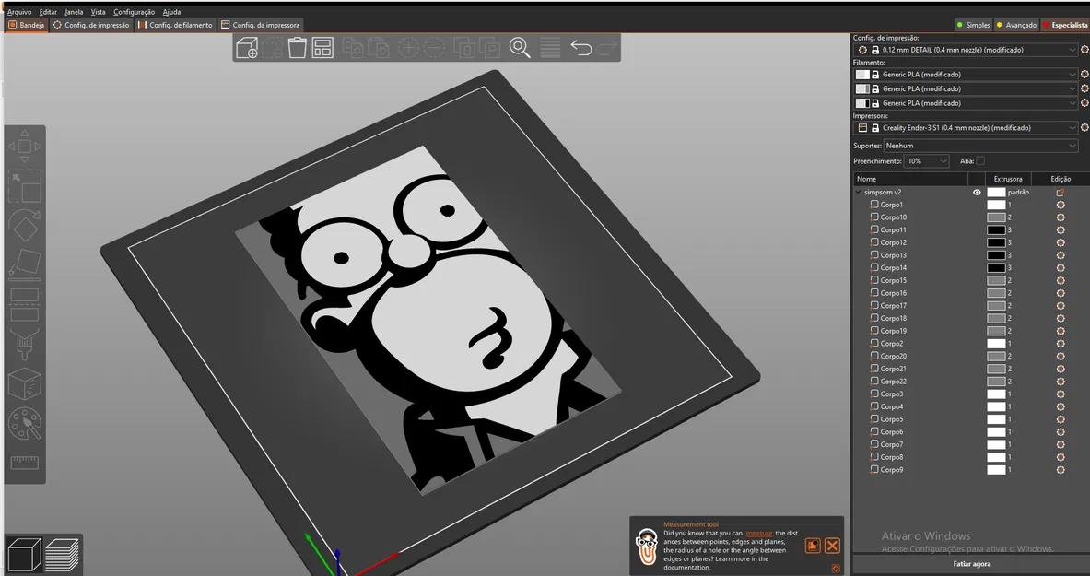Select the Scale gizmo tool
The height and width of the screenshot is (576, 1090).
click(24, 186)
